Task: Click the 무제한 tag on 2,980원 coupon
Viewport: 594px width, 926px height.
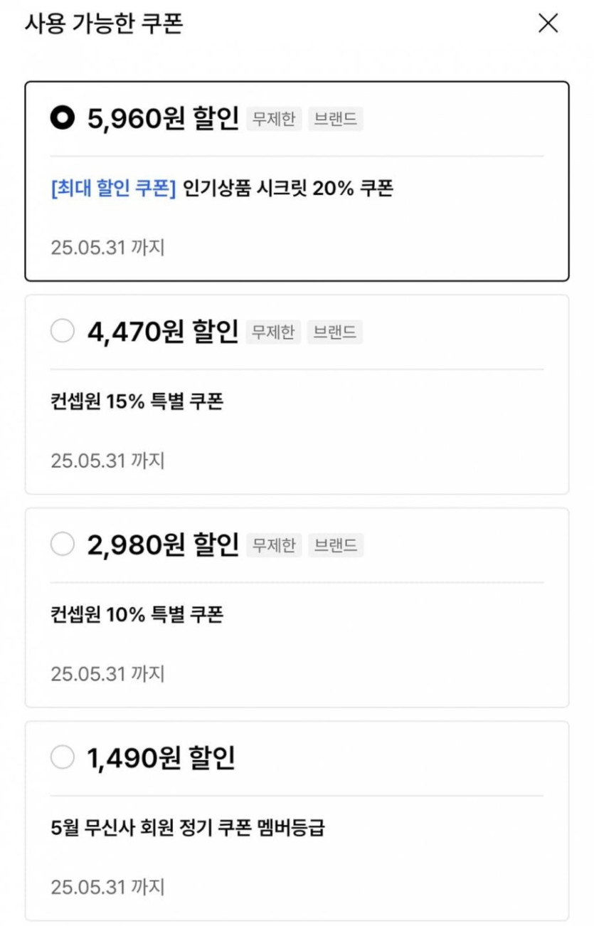Action: click(x=274, y=545)
